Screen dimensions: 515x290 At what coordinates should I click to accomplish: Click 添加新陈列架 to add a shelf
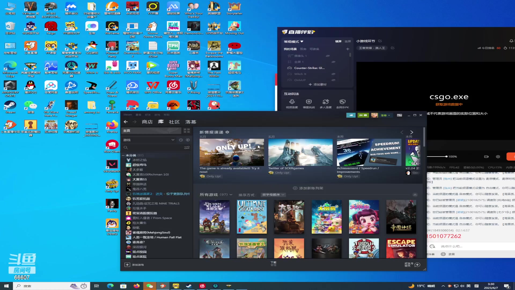308,188
